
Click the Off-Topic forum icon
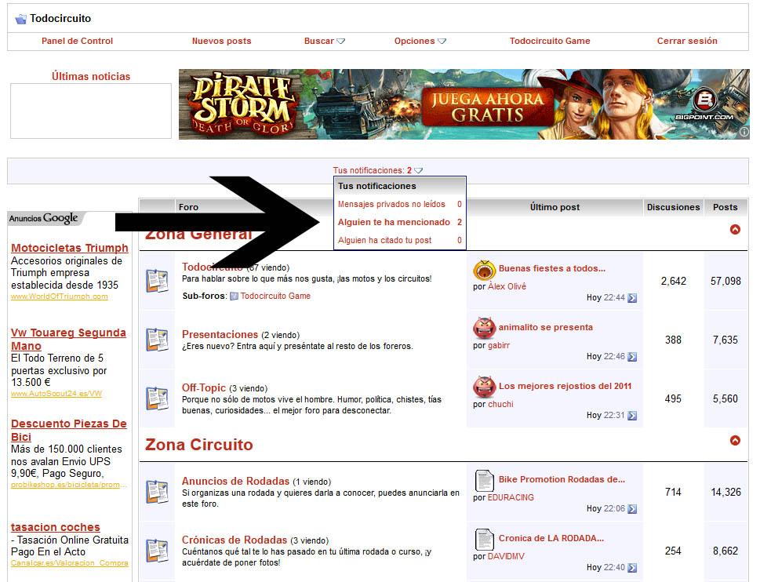pyautogui.click(x=157, y=398)
